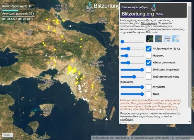Enable the Μετρητές checkbox
The height and width of the screenshot is (140, 194).
pos(148,56)
